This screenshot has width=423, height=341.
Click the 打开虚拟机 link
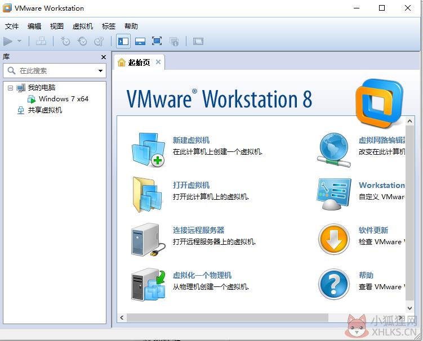point(192,185)
